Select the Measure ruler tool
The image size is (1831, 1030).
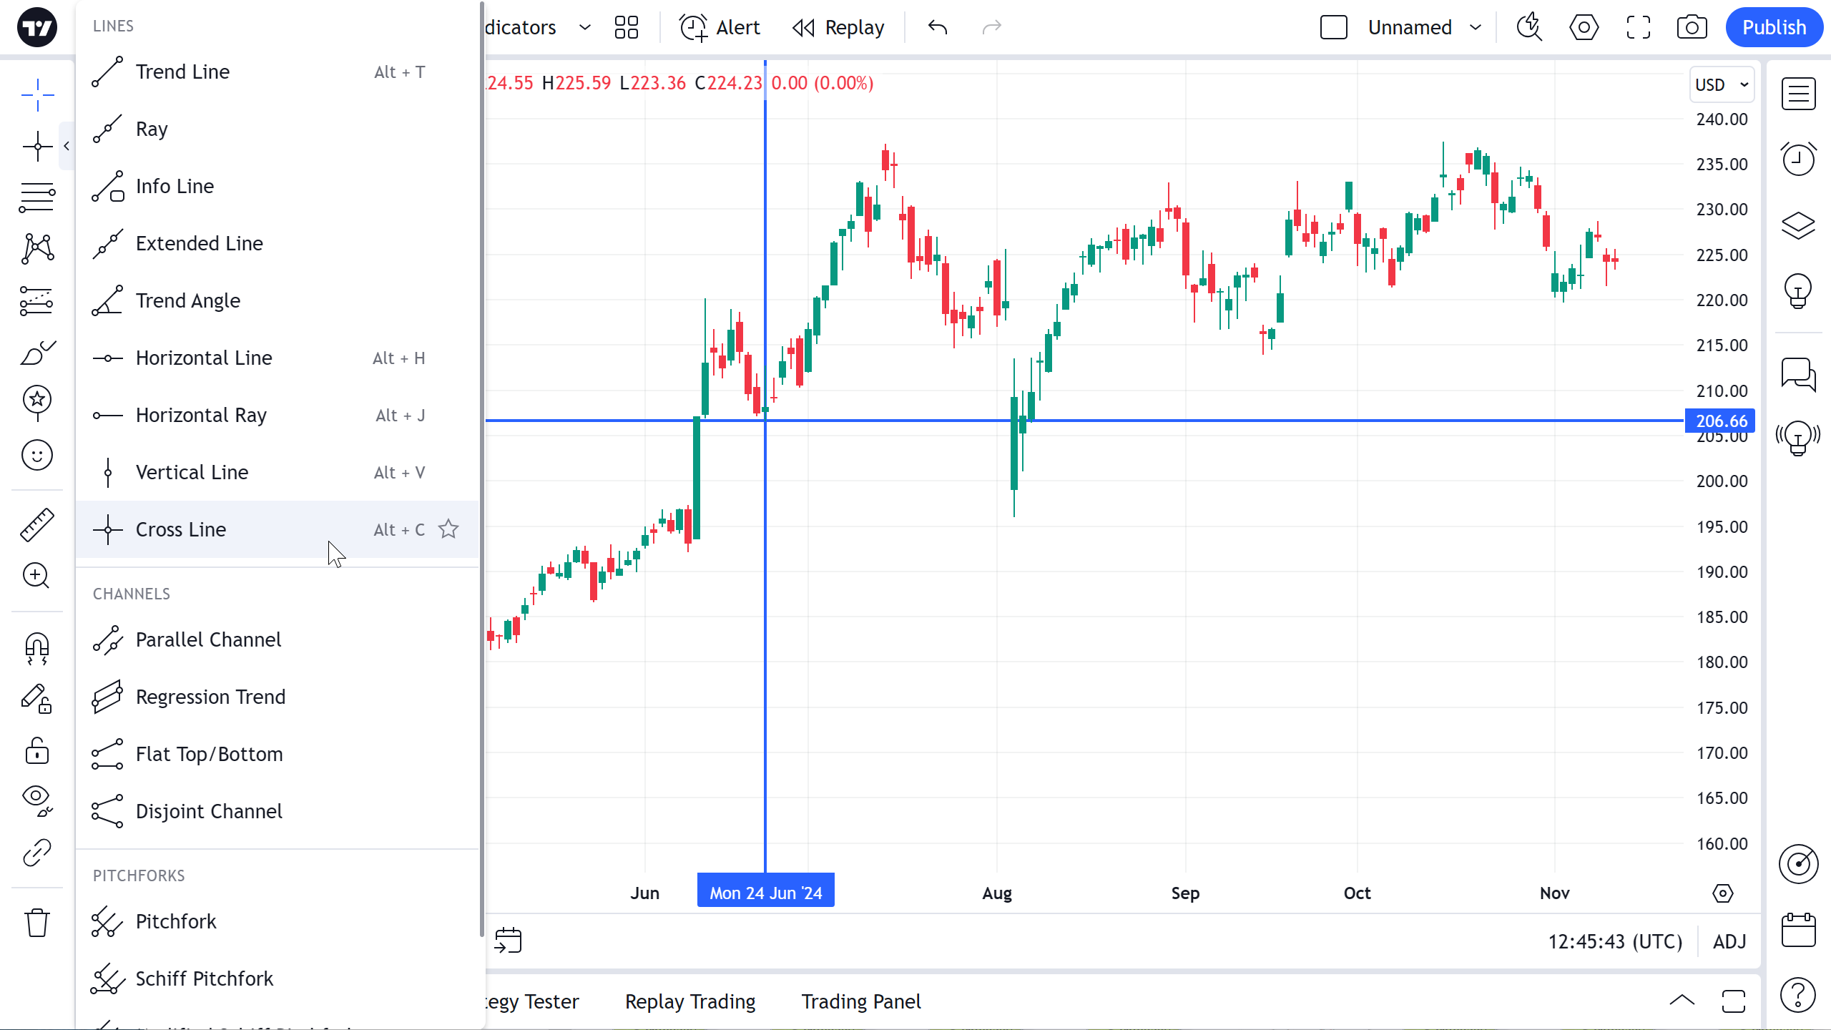[36, 524]
